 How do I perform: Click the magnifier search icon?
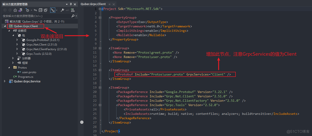[73, 16]
